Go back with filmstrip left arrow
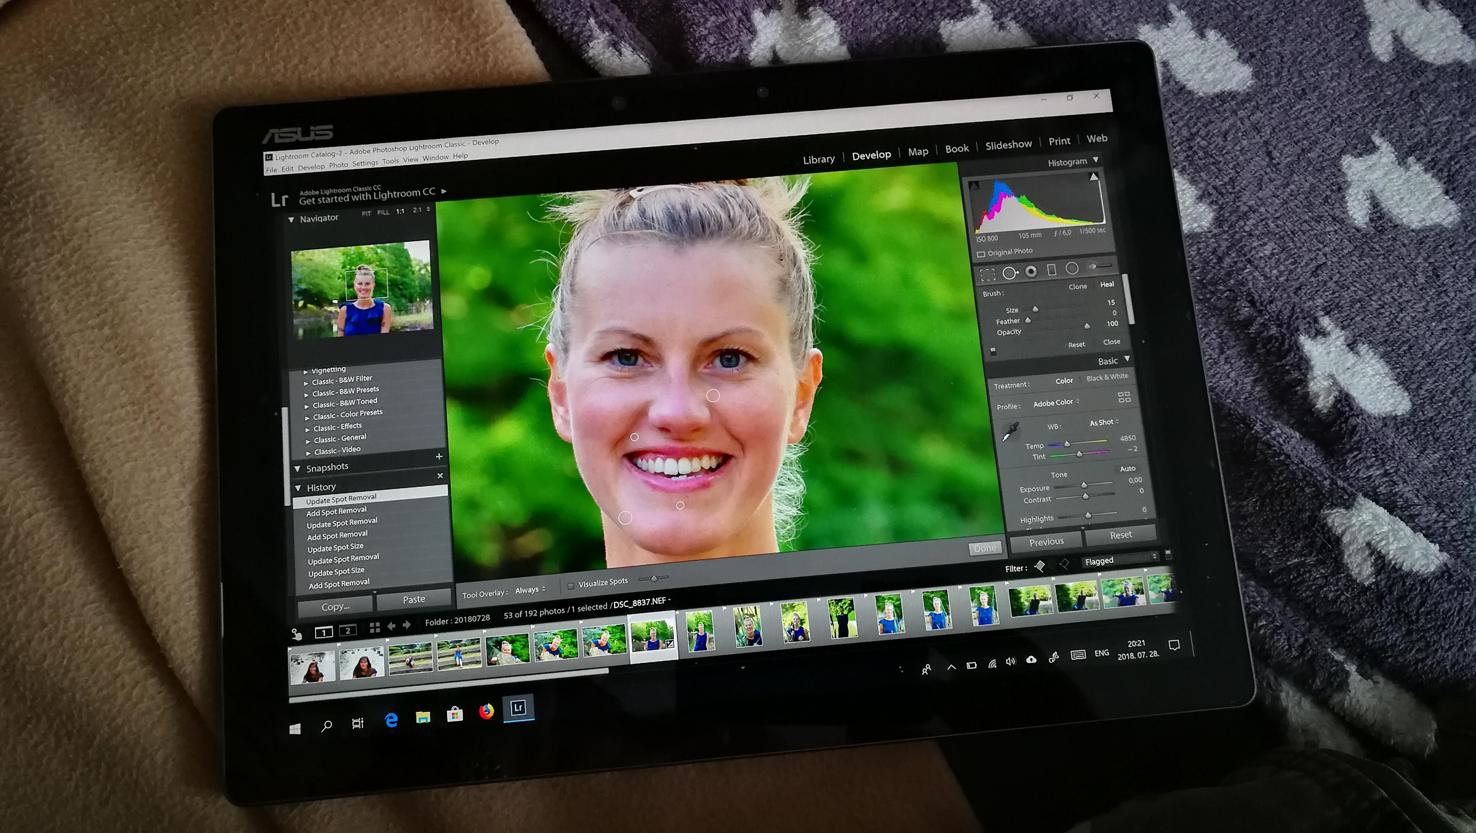The height and width of the screenshot is (833, 1476). pos(391,626)
